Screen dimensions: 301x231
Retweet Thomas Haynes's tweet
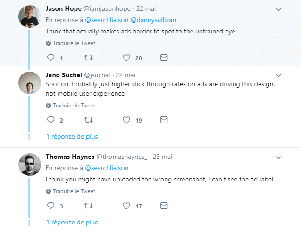coord(89,206)
